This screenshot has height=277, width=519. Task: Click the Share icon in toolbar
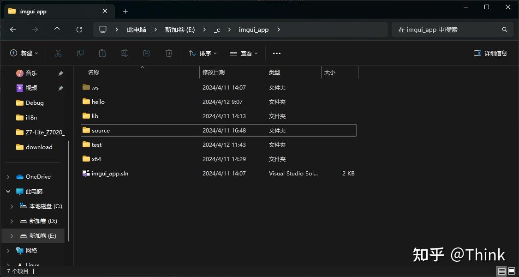coord(147,53)
